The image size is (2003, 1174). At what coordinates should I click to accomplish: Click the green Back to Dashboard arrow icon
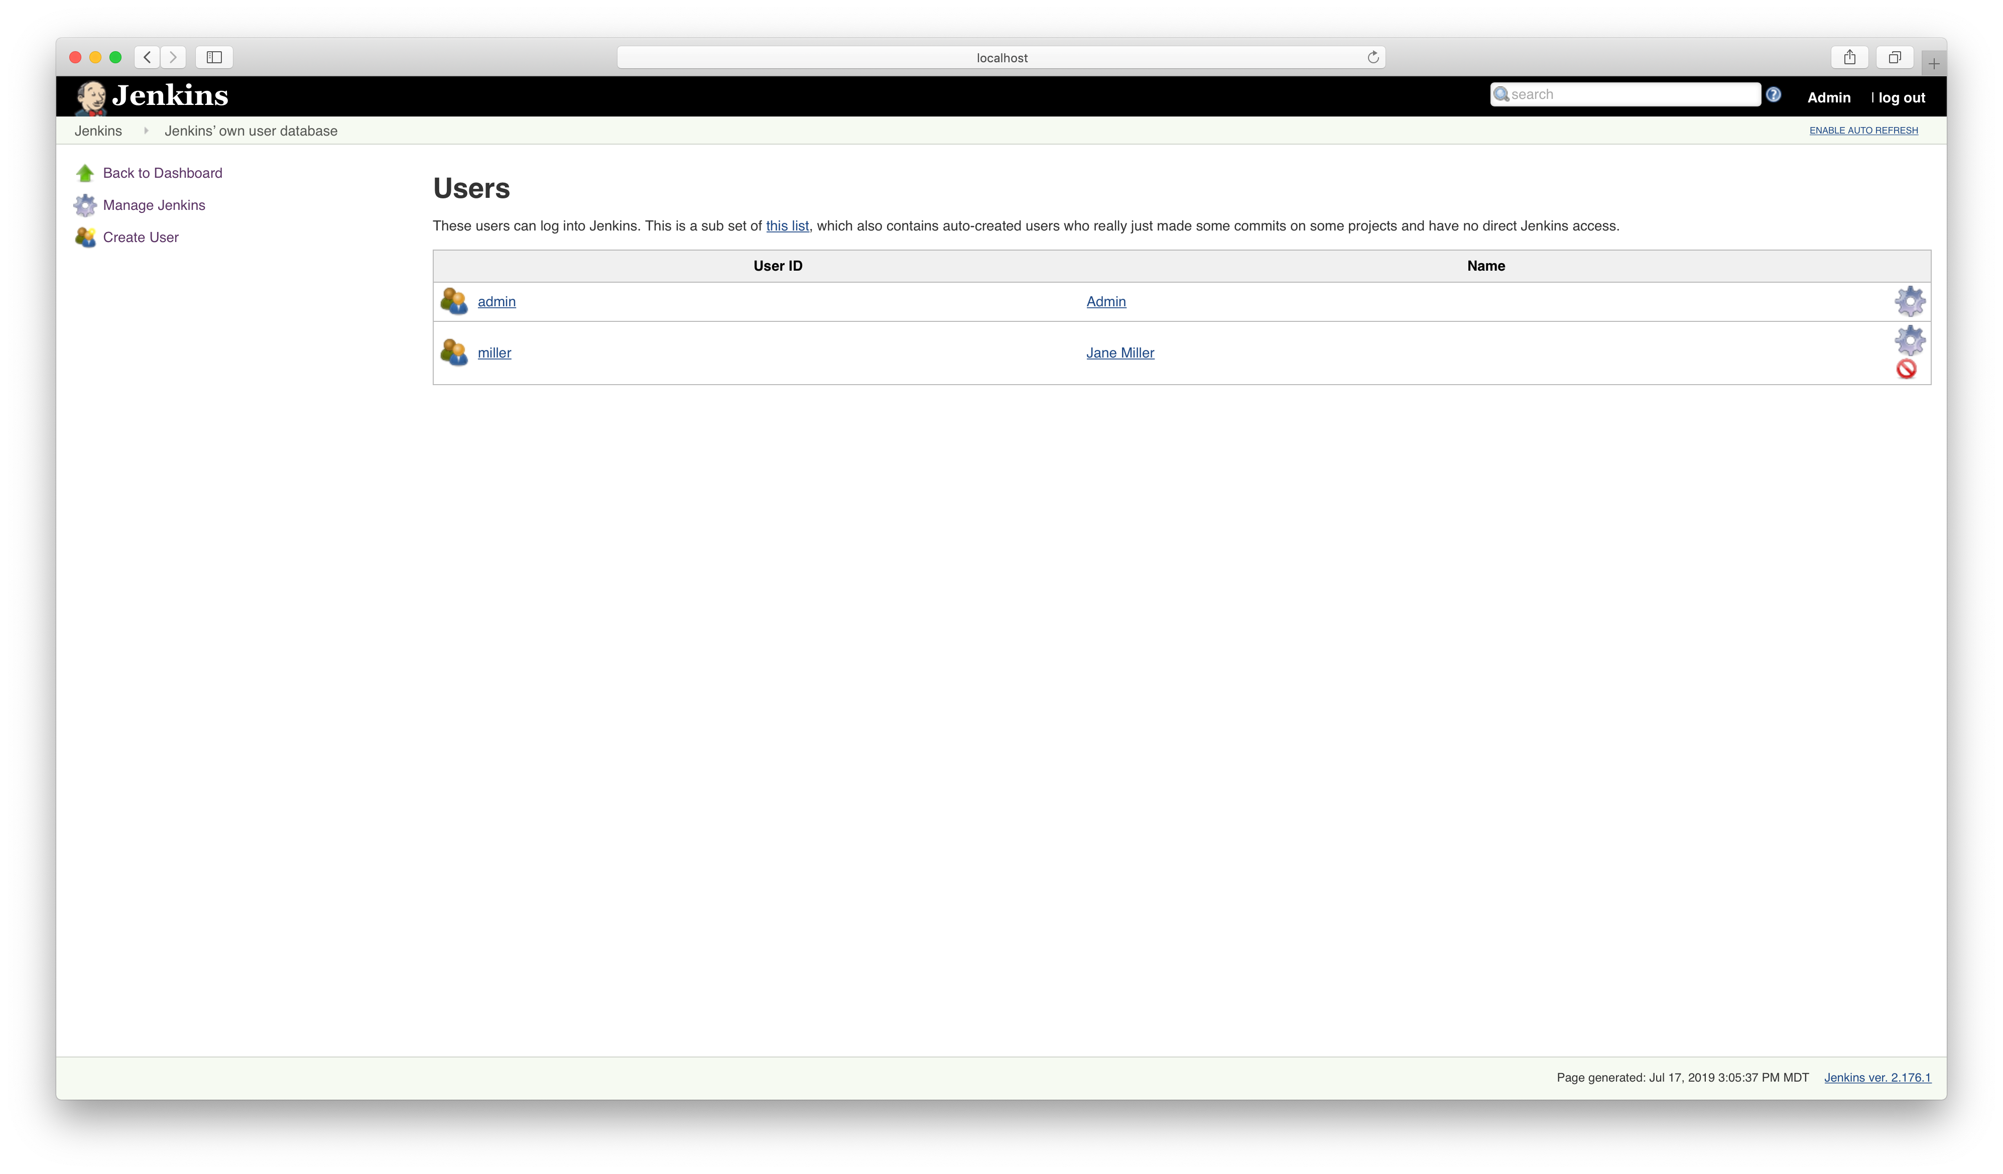click(x=85, y=172)
